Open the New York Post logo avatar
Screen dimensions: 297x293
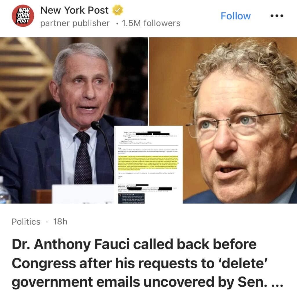point(23,16)
